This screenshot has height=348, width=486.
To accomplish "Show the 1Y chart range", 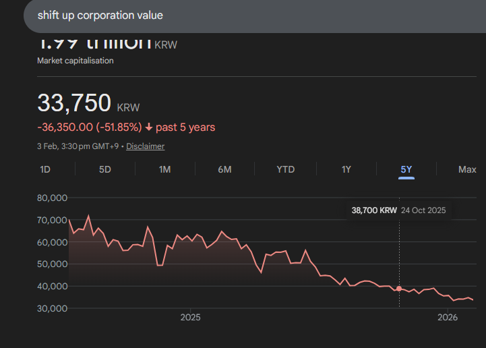I will coord(346,169).
